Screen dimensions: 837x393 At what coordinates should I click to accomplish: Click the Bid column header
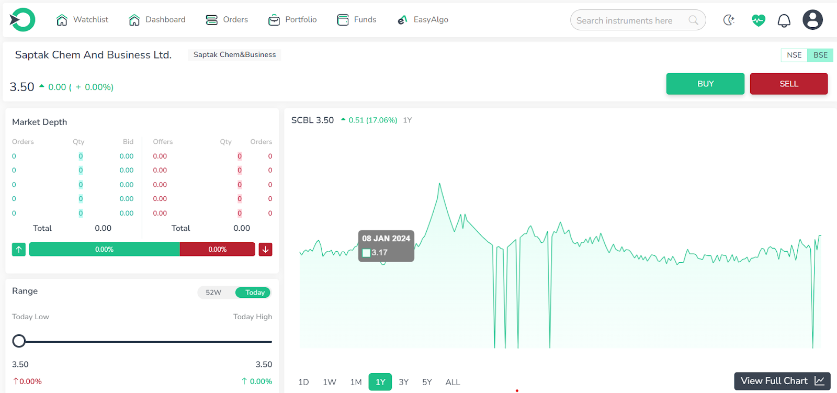128,142
